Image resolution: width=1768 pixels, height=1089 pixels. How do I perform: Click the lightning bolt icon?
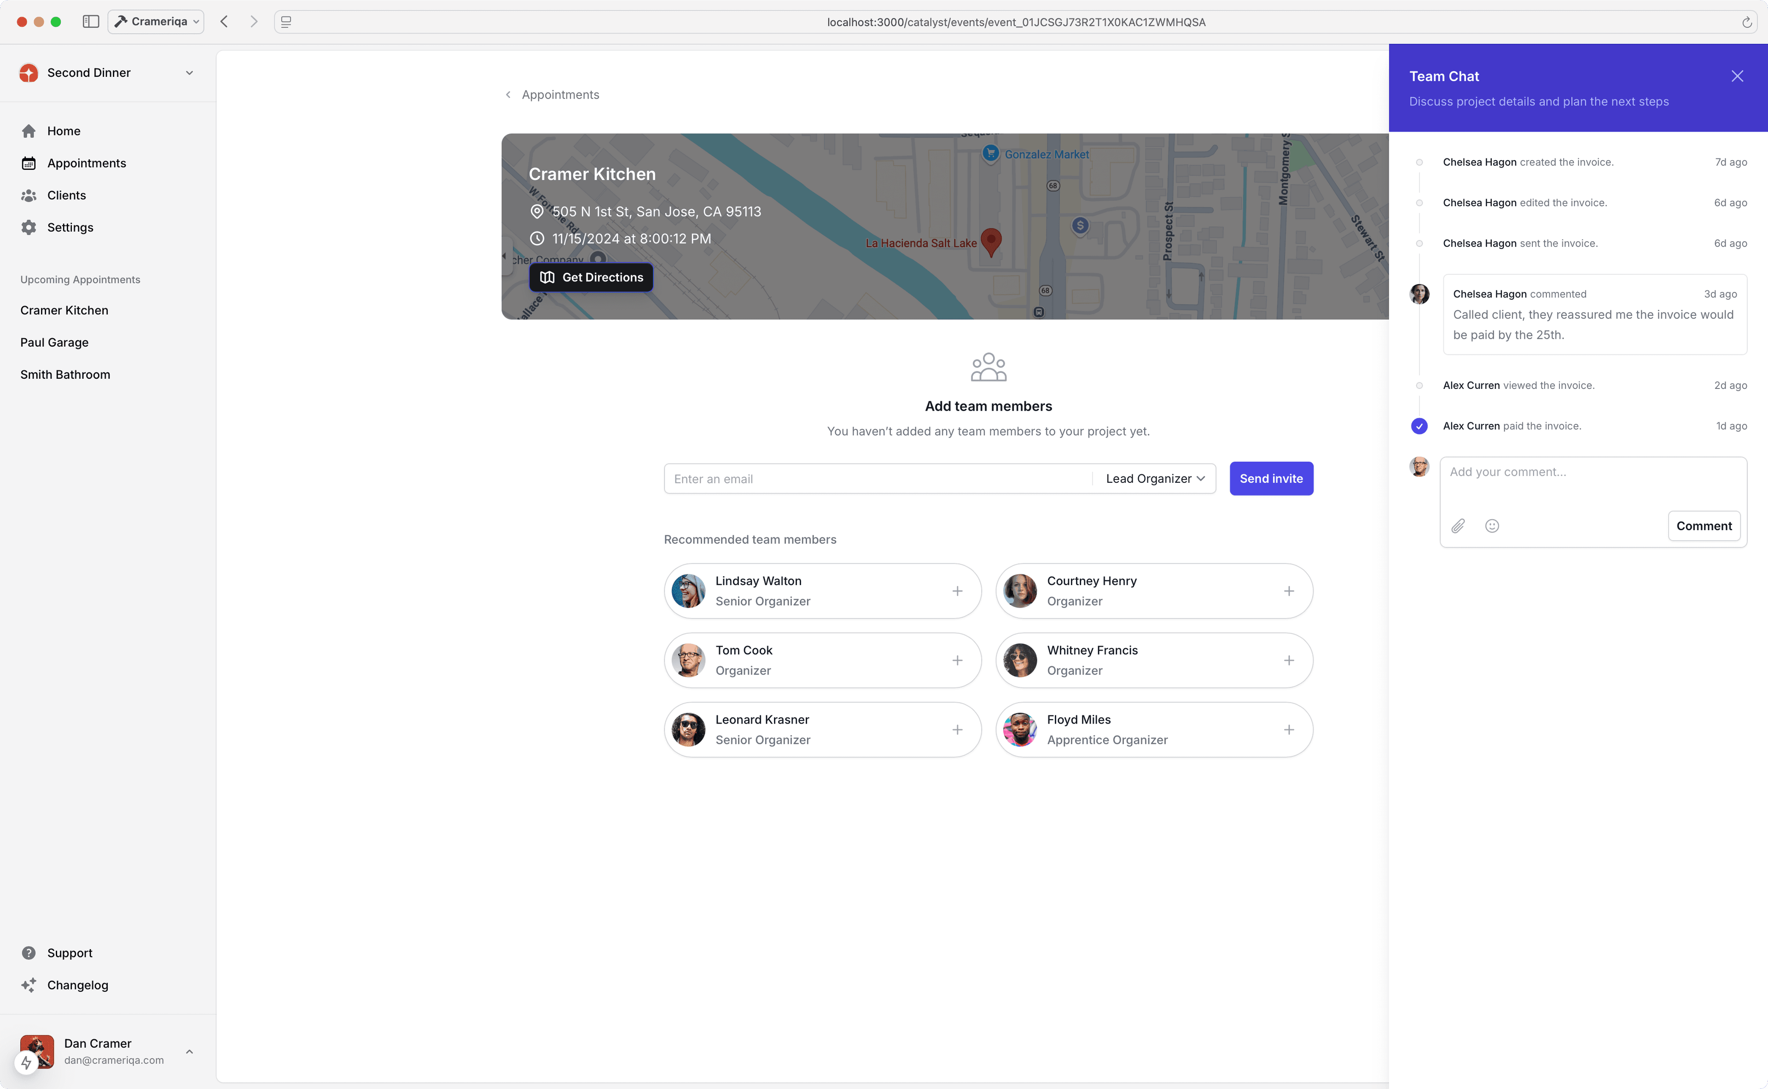click(x=27, y=1062)
